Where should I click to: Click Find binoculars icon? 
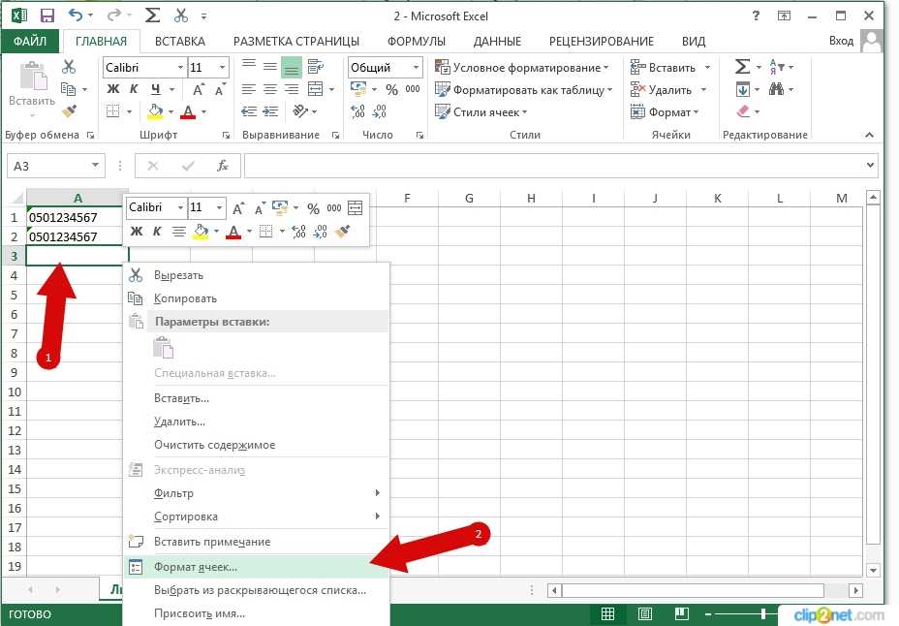tap(776, 89)
